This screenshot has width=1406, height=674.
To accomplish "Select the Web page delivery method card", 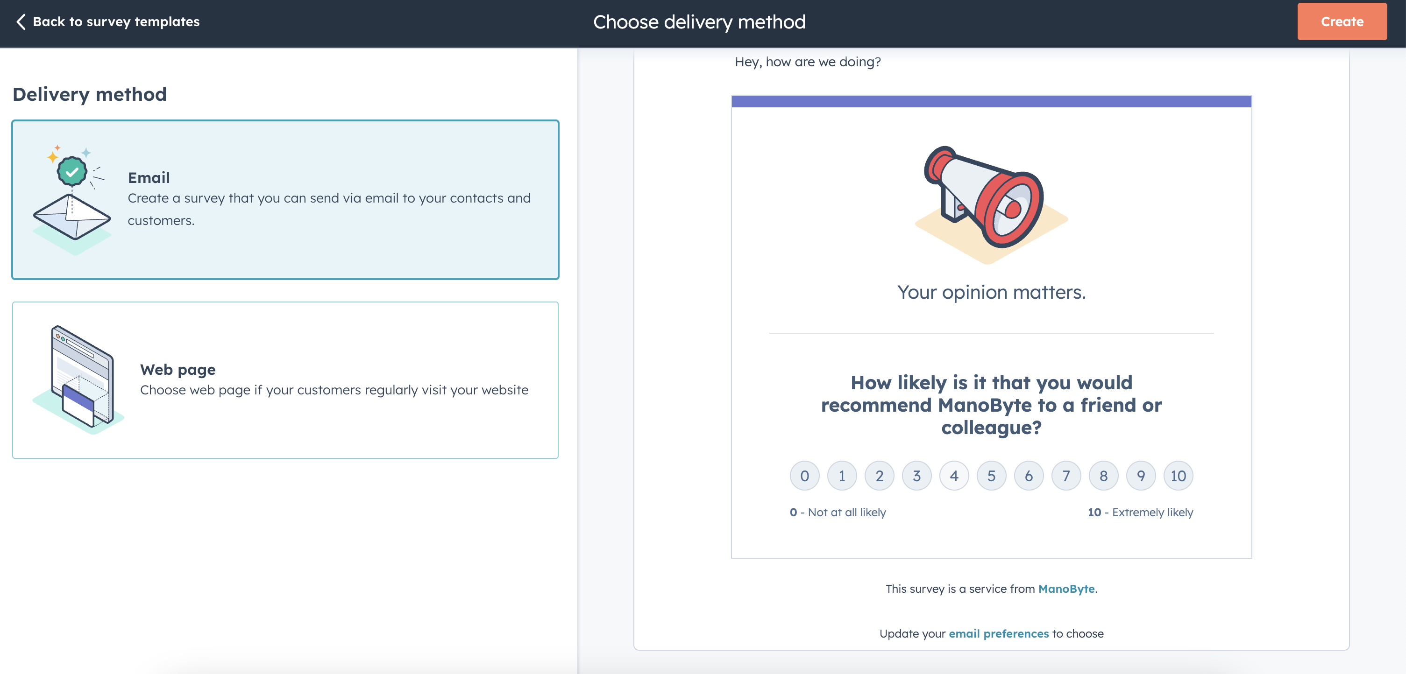I will click(x=285, y=380).
